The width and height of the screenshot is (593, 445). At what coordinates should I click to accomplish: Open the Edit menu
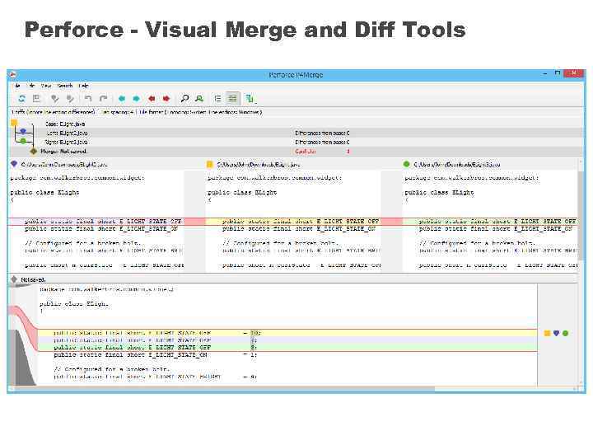(x=31, y=86)
